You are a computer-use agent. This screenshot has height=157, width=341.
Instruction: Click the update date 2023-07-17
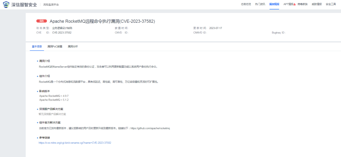point(216,28)
